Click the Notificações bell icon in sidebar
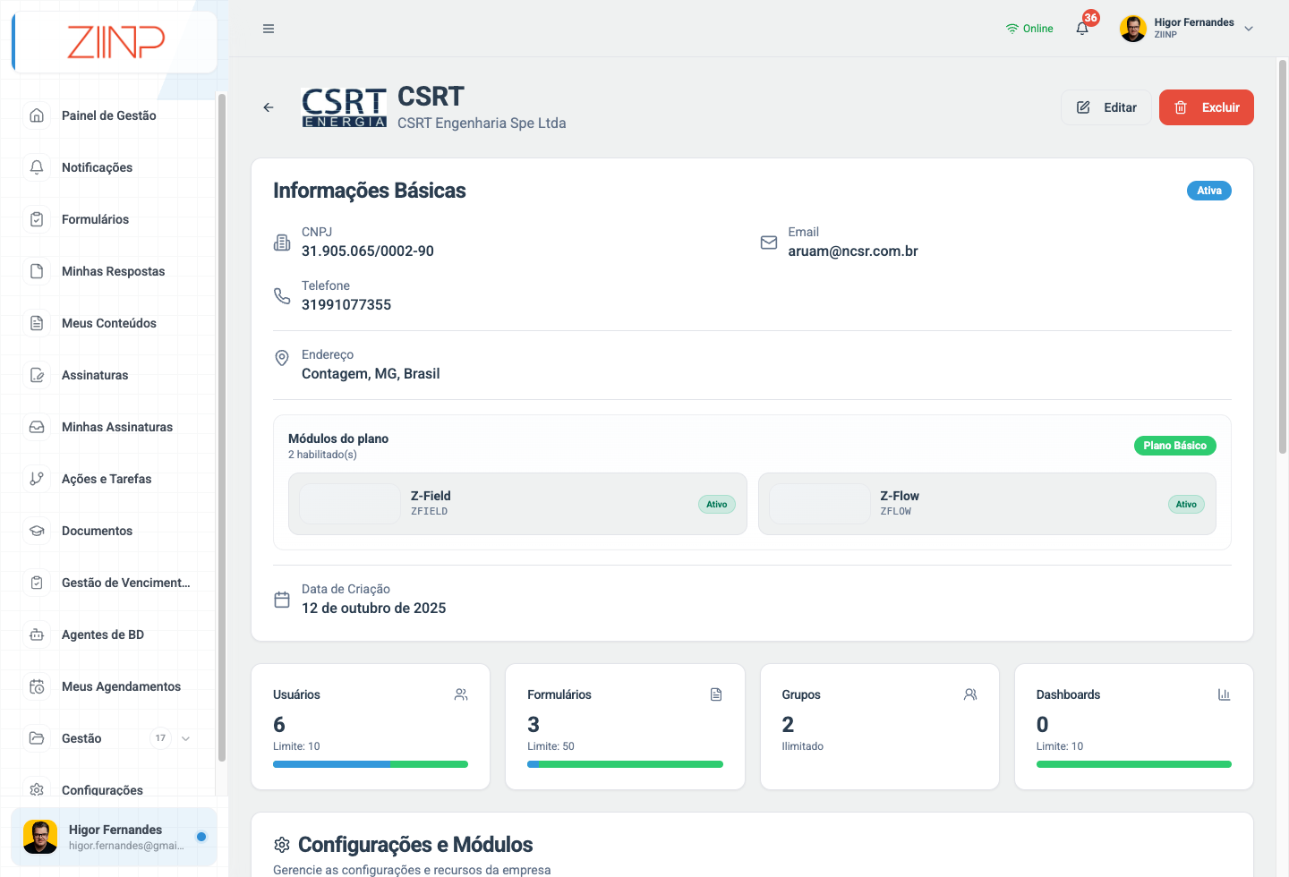This screenshot has width=1289, height=877. [37, 167]
